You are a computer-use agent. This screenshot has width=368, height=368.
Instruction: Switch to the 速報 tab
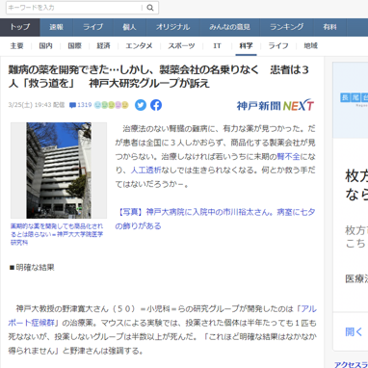[57, 27]
